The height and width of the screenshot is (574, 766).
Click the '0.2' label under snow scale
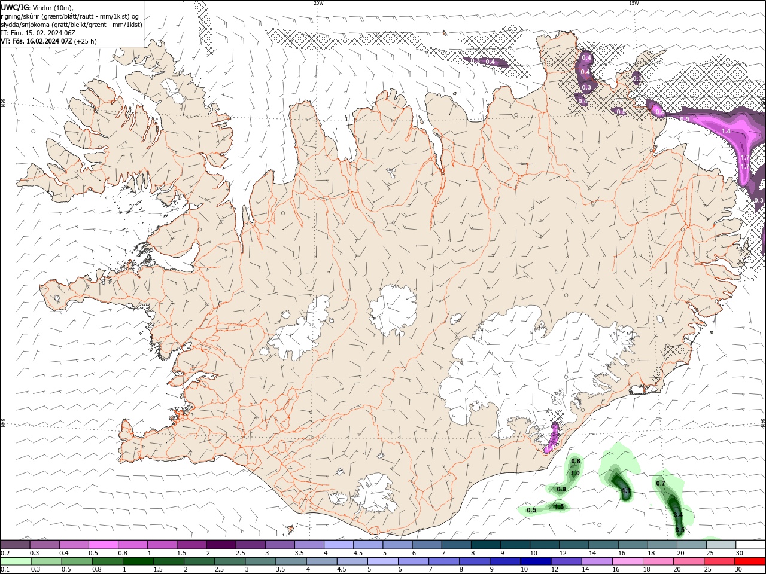5,553
